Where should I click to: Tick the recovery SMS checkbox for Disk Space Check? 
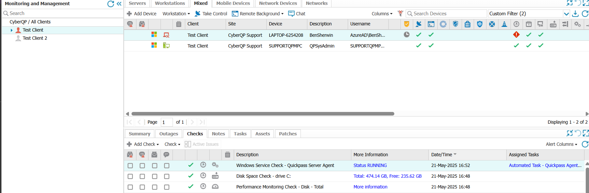point(167,176)
